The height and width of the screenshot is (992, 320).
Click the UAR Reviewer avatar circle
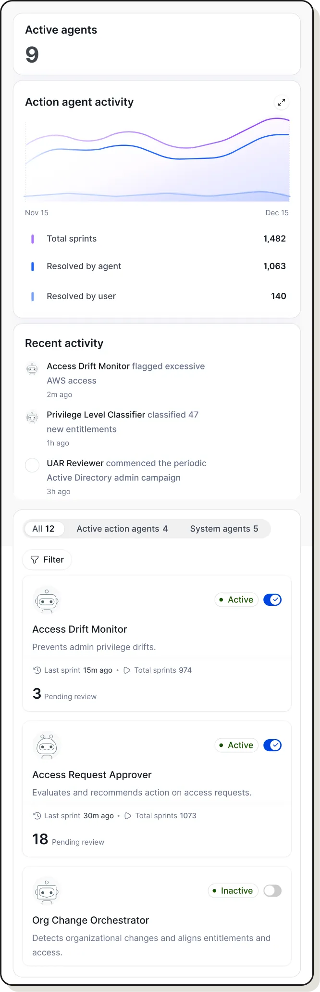click(x=32, y=465)
